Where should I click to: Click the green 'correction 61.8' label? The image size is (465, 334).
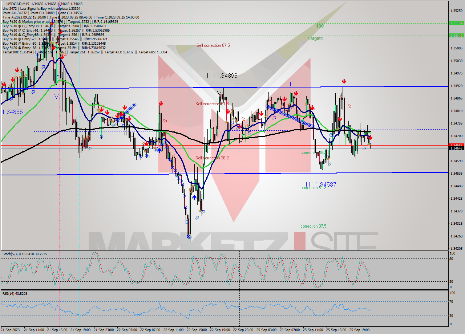coord(313,188)
